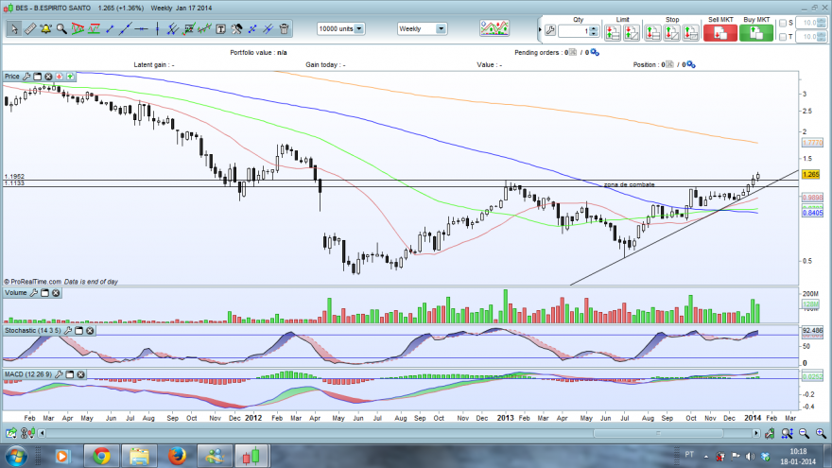Collapse the order panel arrow
The height and width of the screenshot is (468, 832).
point(540,29)
